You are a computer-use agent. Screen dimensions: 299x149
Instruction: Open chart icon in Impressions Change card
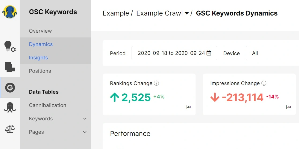click(x=289, y=107)
